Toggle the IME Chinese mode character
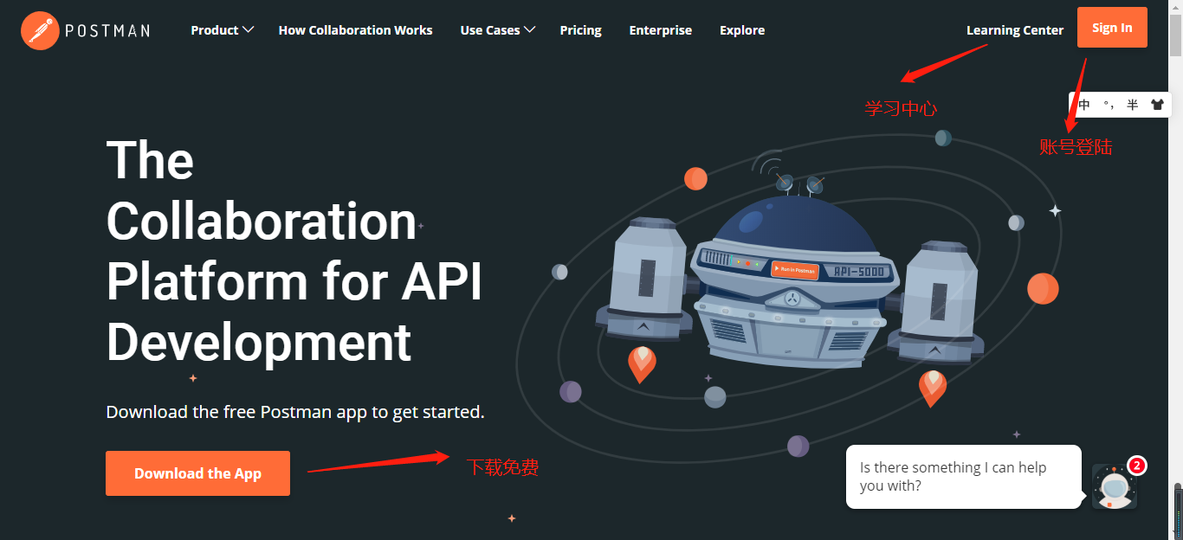Screen dimensions: 1183x540 (1085, 105)
